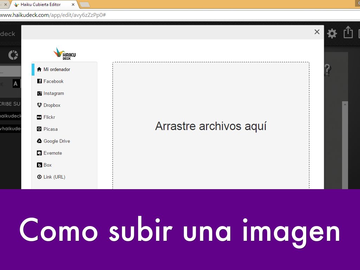Click the 'Arrastre archivos aquí' drop zone
The image size is (360, 270).
pyautogui.click(x=211, y=126)
